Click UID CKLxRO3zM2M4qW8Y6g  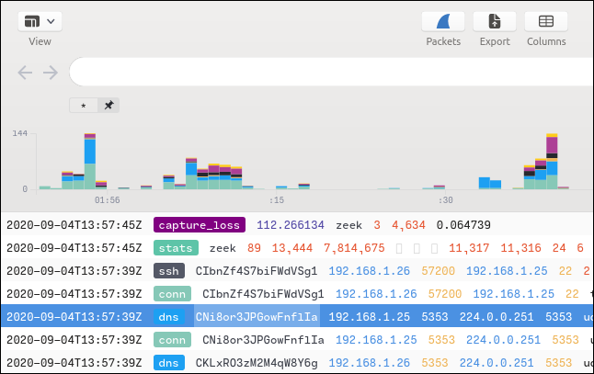tap(257, 363)
